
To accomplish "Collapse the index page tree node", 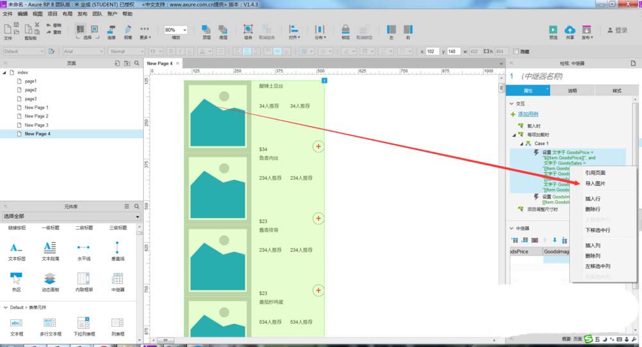I will coord(4,73).
